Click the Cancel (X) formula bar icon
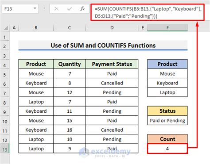The image size is (210, 164). coord(56,9)
